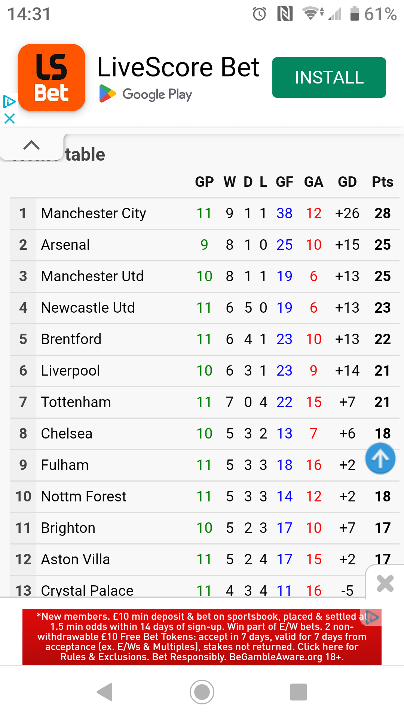Tap the blue scroll-to-top arrow button
Screen dimensions: 404x719
point(380,458)
